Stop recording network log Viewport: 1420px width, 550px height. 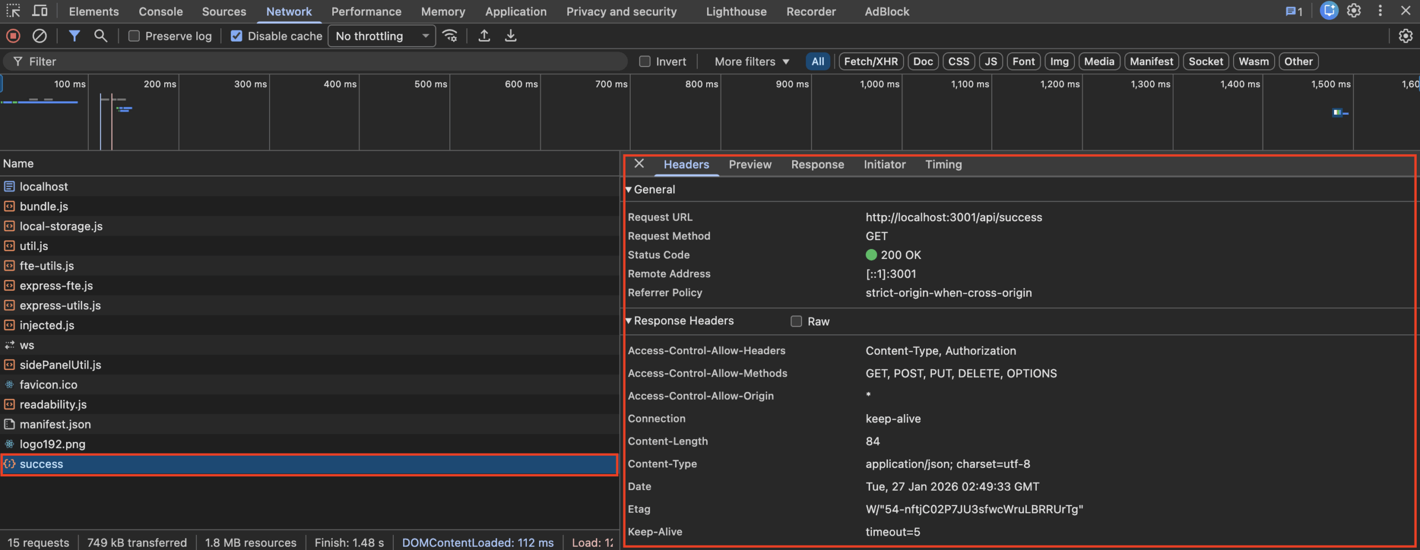point(13,36)
